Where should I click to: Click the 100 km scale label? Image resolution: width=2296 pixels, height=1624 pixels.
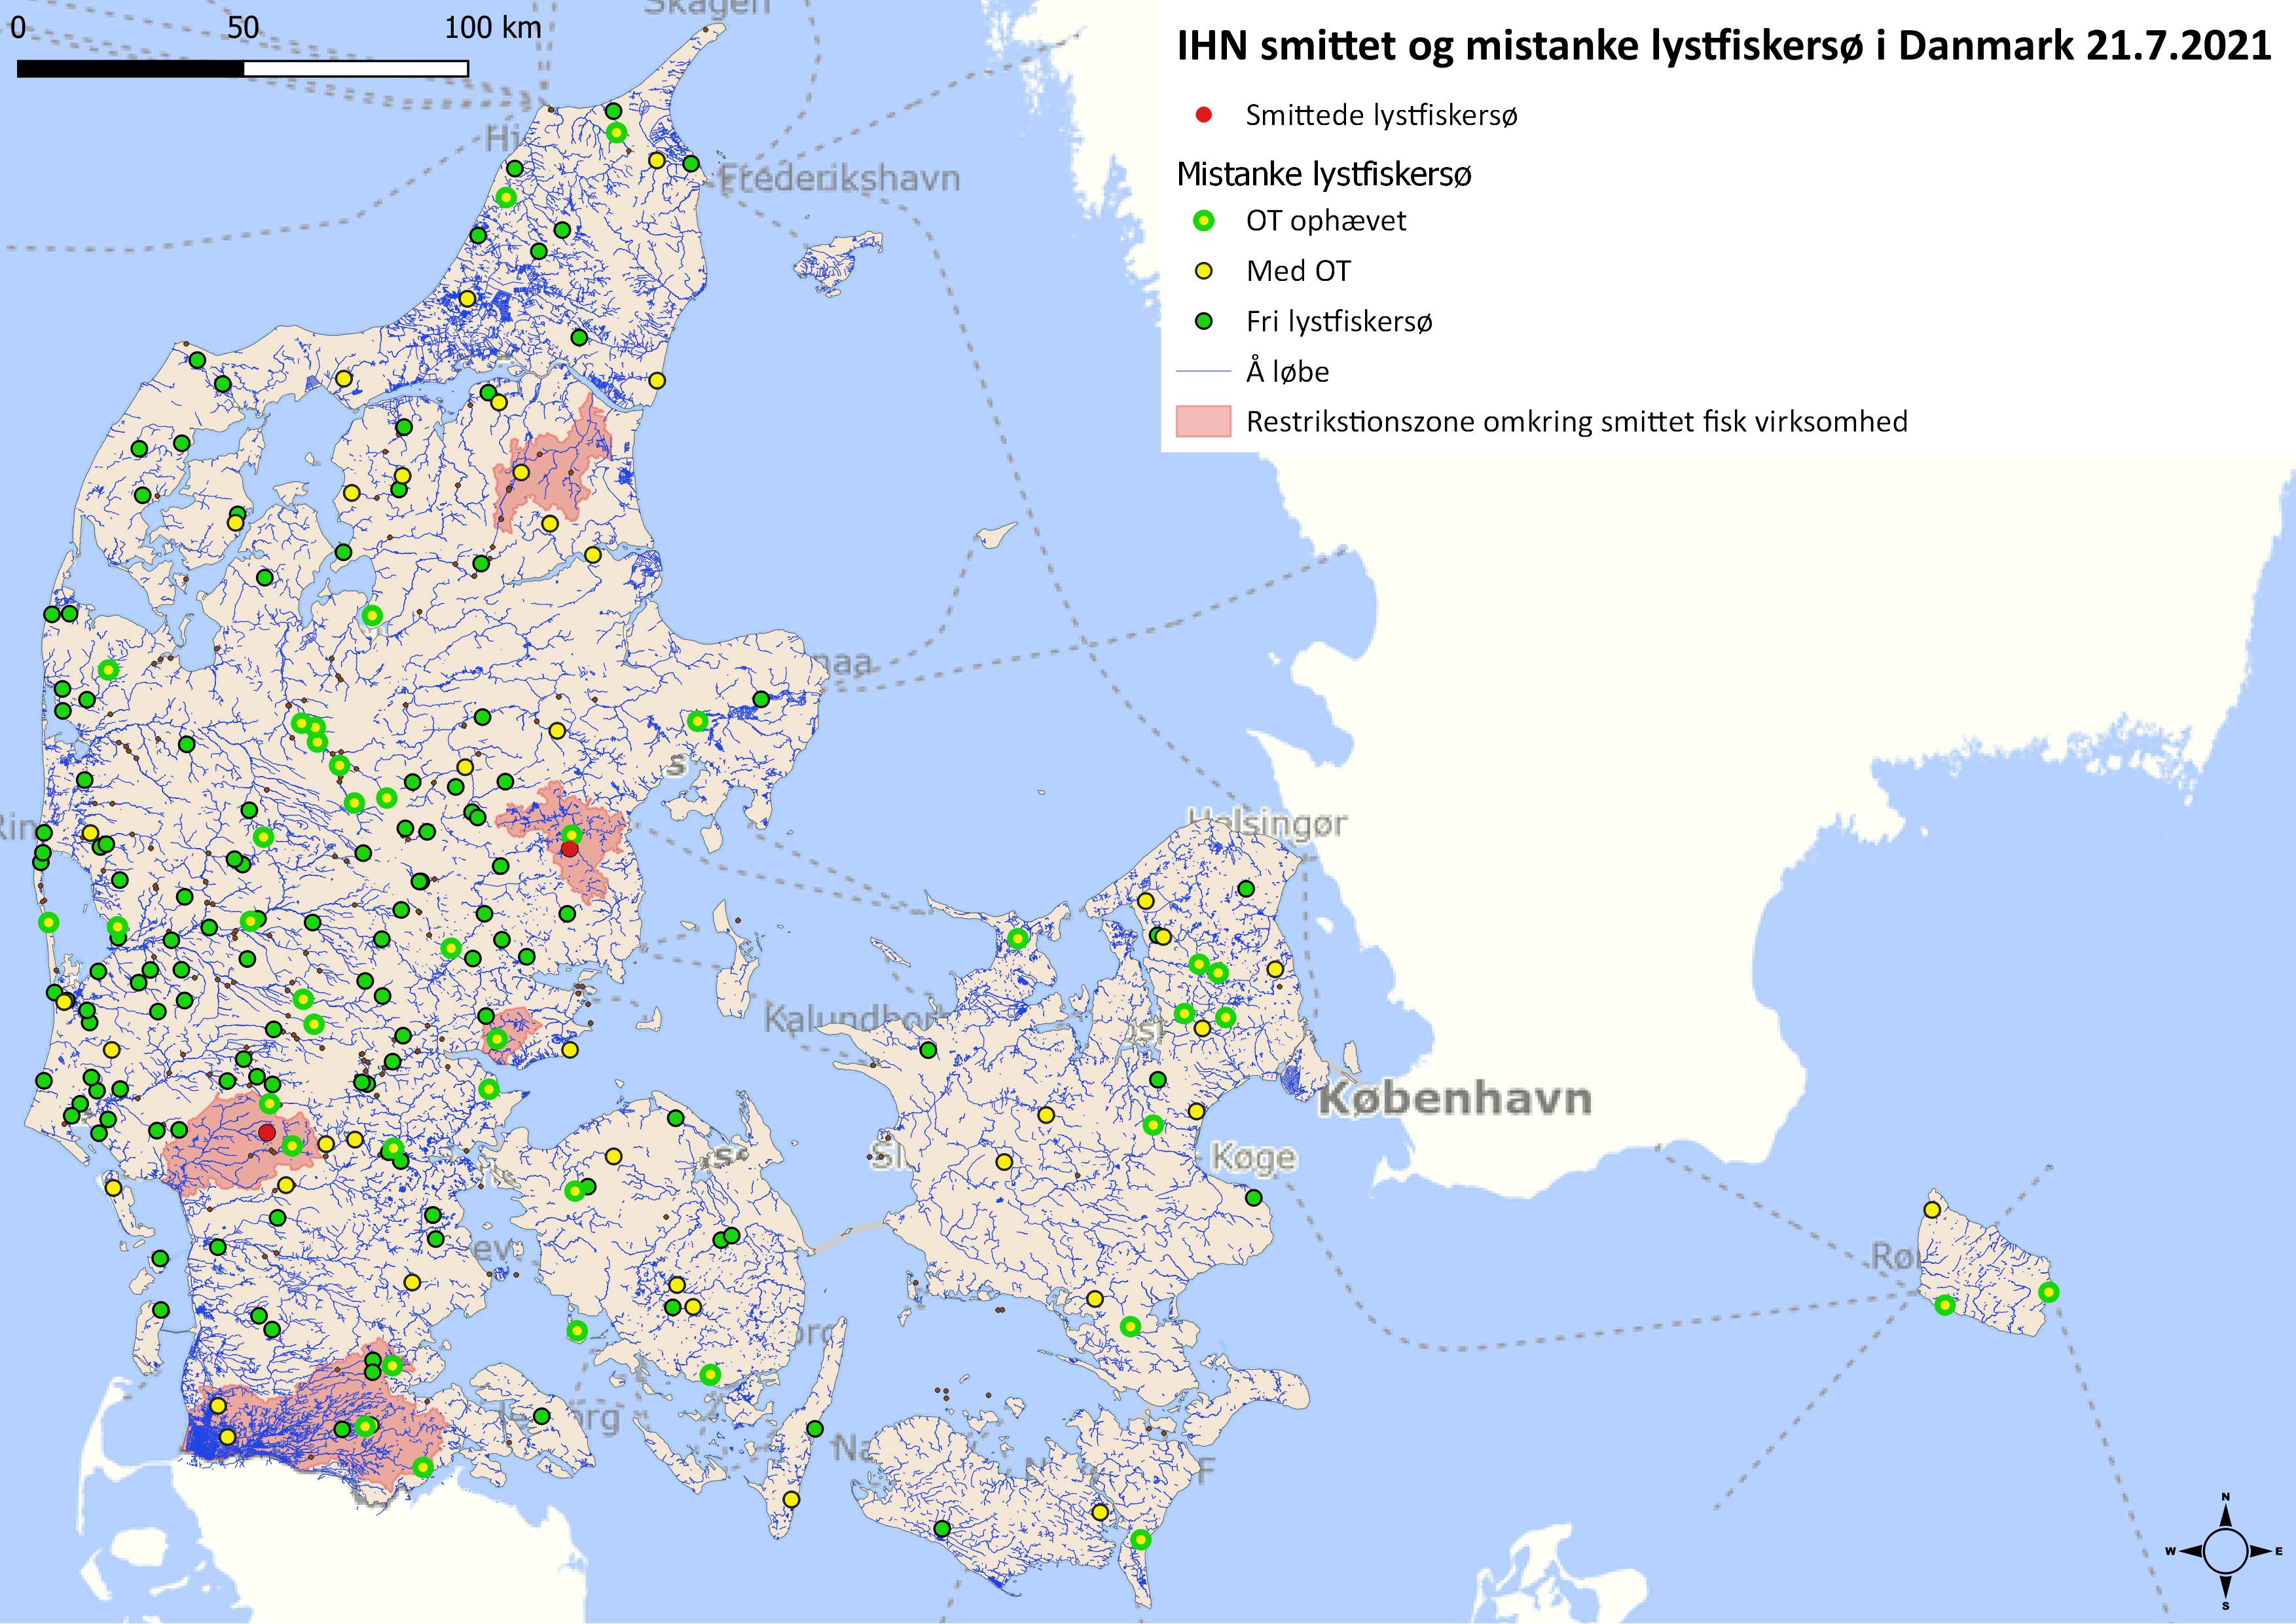(492, 27)
